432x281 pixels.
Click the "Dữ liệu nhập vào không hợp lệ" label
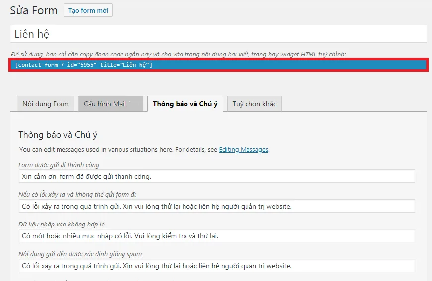pyautogui.click(x=62, y=224)
